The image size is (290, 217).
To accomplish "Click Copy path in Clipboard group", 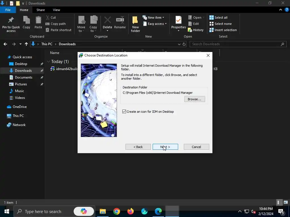I will (56, 24).
